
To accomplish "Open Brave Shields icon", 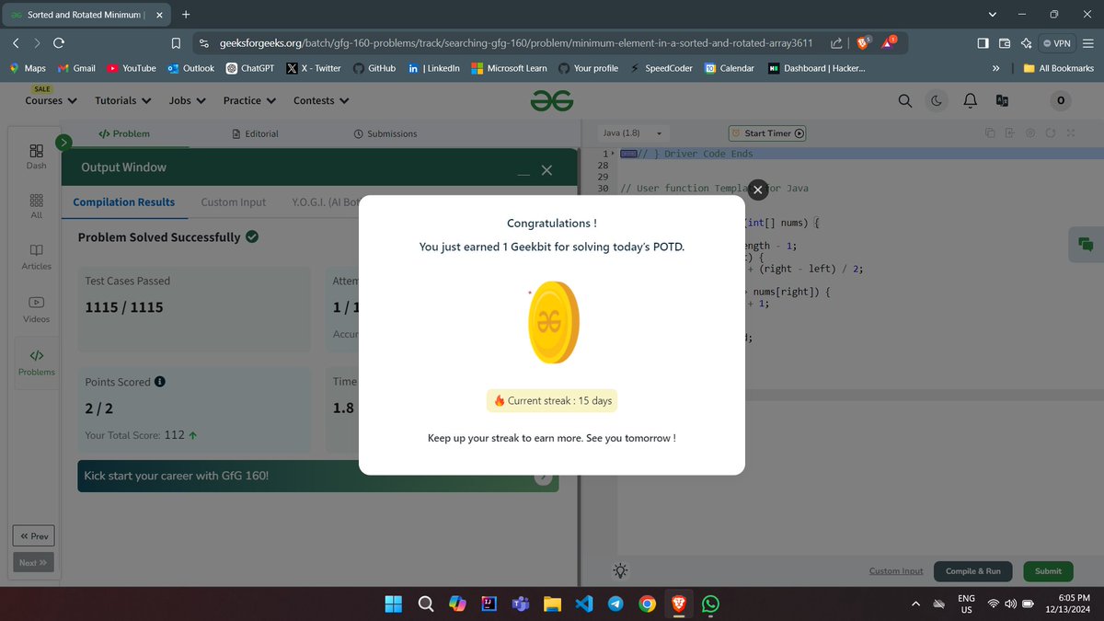I will click(864, 42).
